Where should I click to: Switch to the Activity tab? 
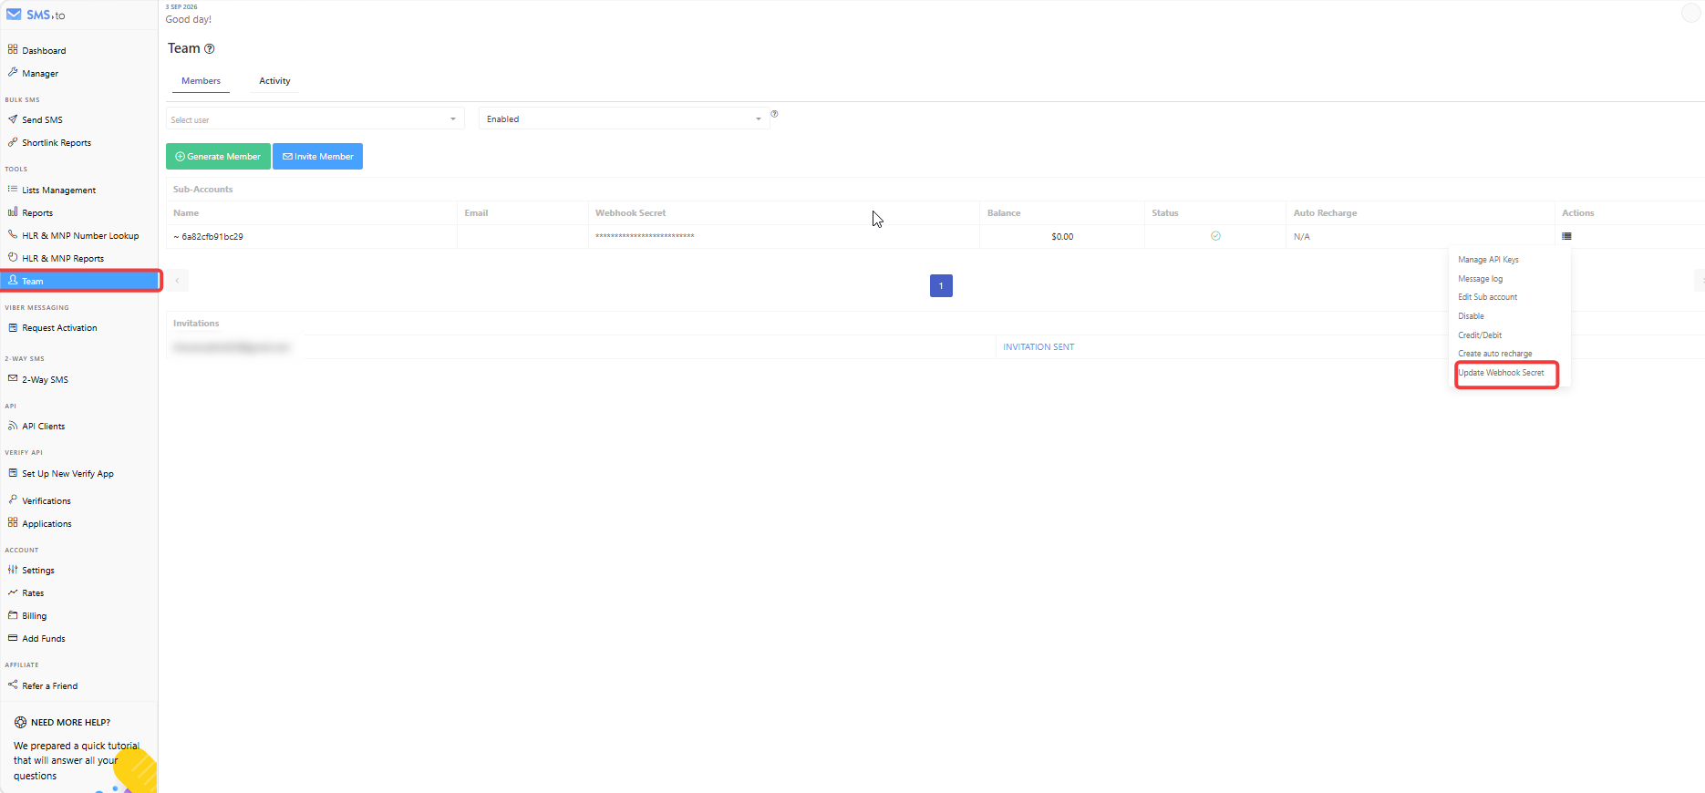point(274,81)
